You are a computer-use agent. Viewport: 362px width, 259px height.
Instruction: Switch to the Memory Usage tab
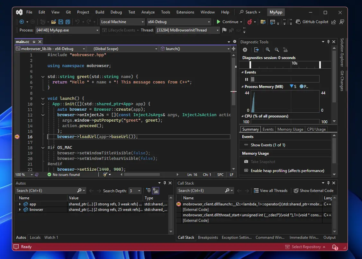point(290,129)
